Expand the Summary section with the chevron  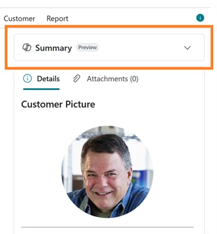[x=187, y=48]
